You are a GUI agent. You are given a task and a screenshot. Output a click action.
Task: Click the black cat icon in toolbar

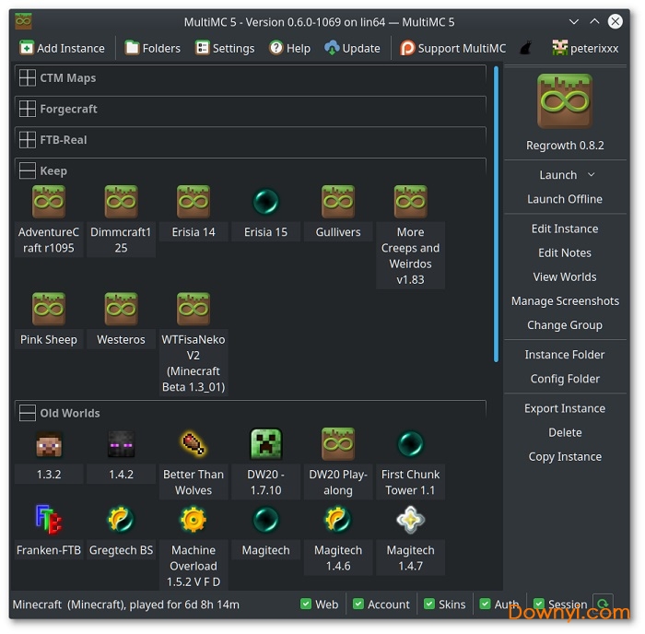click(x=525, y=48)
